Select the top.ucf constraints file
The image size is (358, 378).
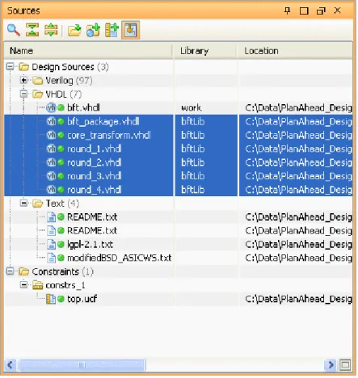(x=82, y=299)
